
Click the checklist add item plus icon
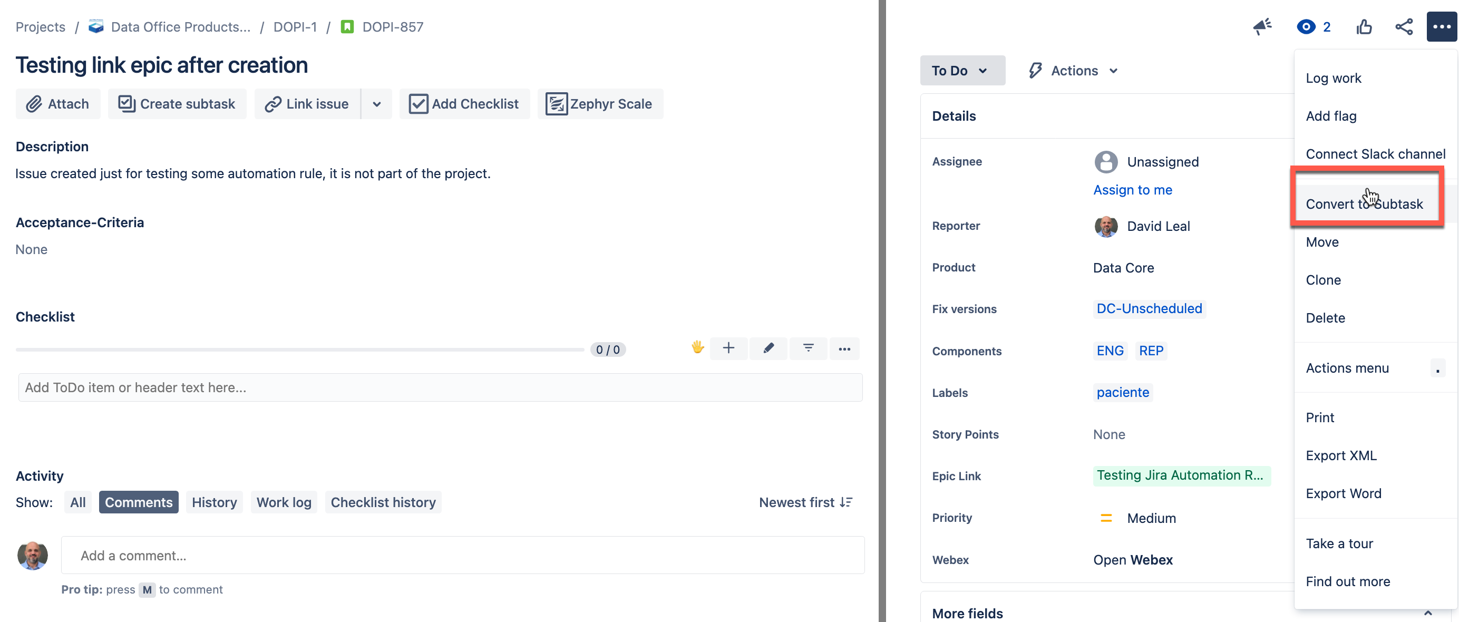[x=728, y=348]
